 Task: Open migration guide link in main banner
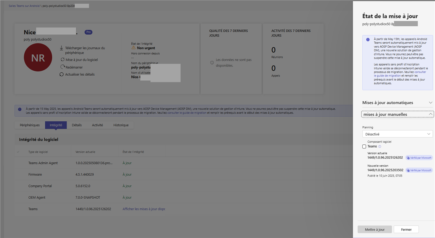187,113
